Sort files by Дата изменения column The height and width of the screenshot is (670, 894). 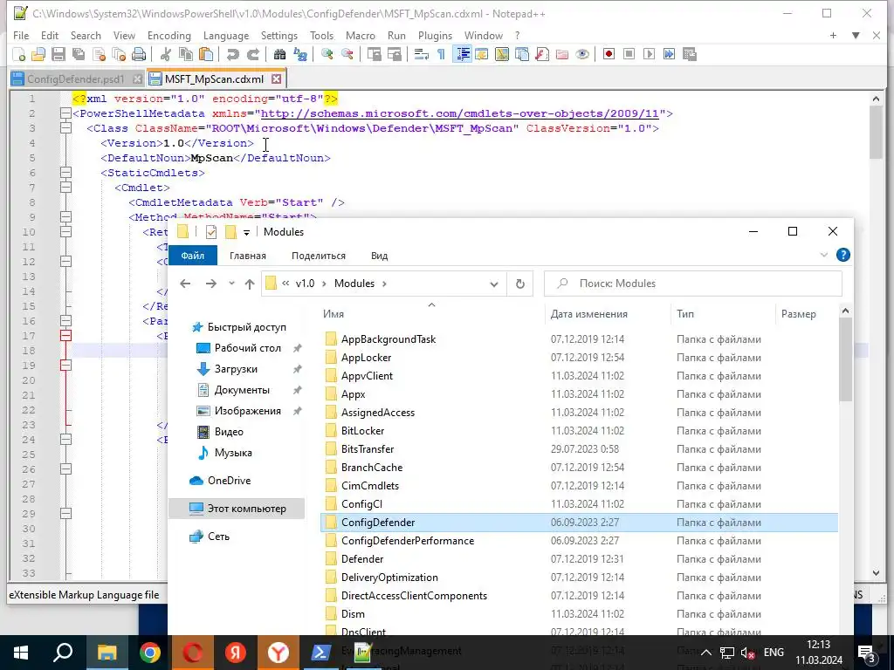click(589, 314)
